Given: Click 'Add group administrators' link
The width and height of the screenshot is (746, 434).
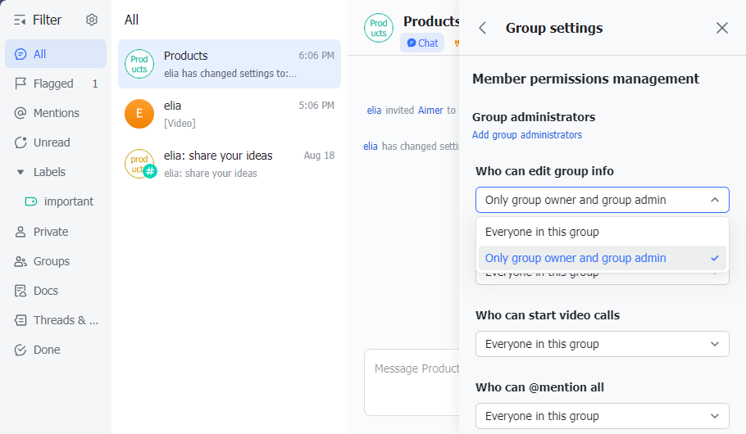Looking at the screenshot, I should coord(527,135).
